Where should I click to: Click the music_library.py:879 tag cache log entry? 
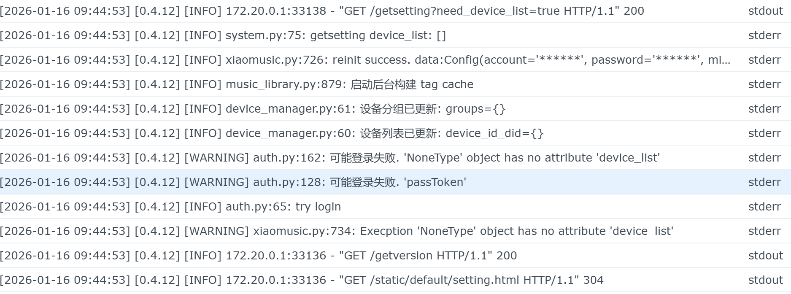[x=237, y=84]
